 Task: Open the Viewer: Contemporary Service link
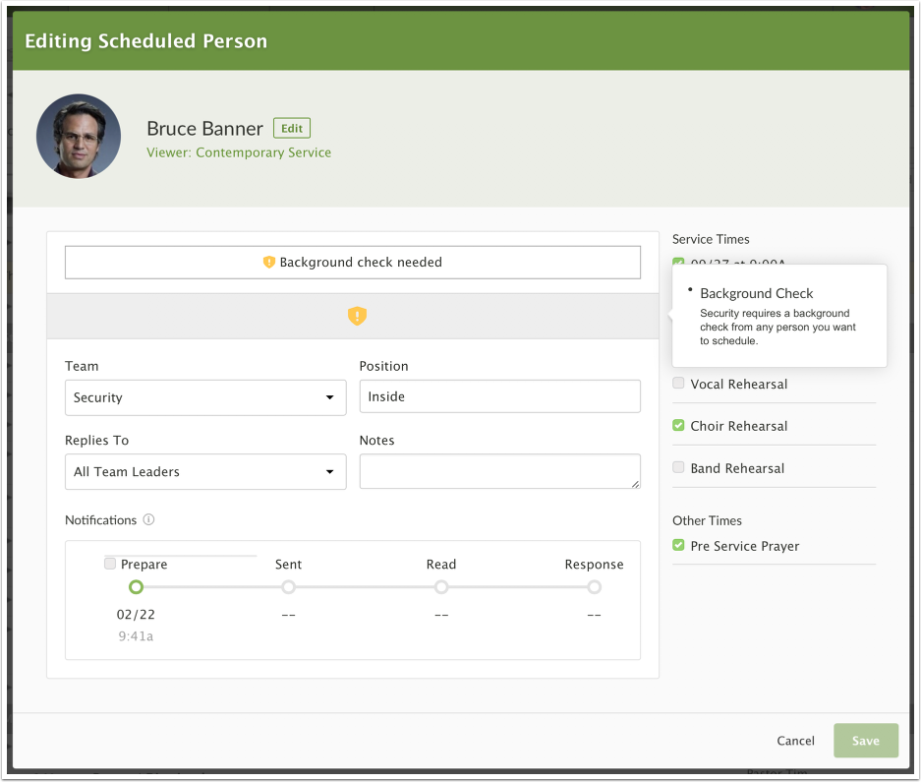pyautogui.click(x=239, y=153)
